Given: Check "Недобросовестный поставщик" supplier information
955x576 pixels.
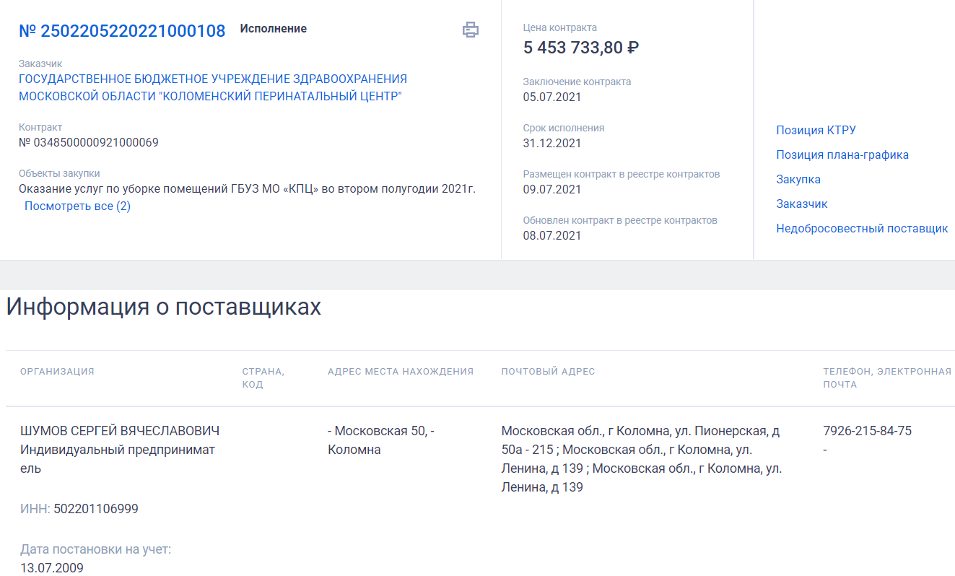Looking at the screenshot, I should coord(863,227).
